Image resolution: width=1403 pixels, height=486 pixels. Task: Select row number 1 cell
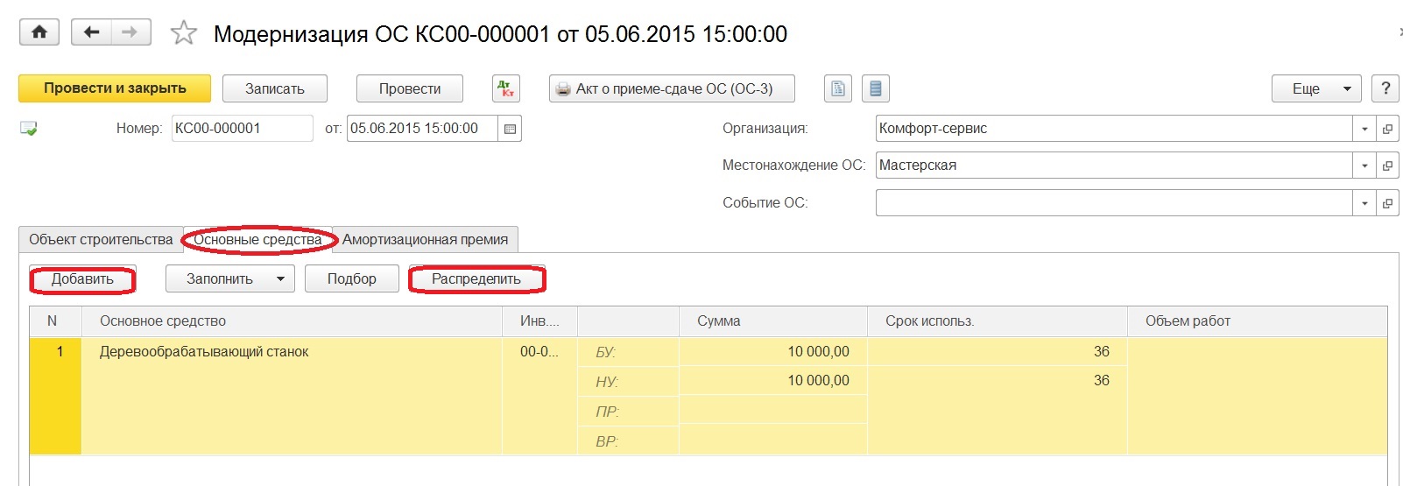click(x=55, y=396)
